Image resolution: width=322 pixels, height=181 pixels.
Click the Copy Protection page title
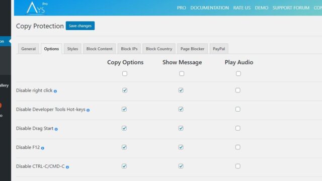coord(40,26)
